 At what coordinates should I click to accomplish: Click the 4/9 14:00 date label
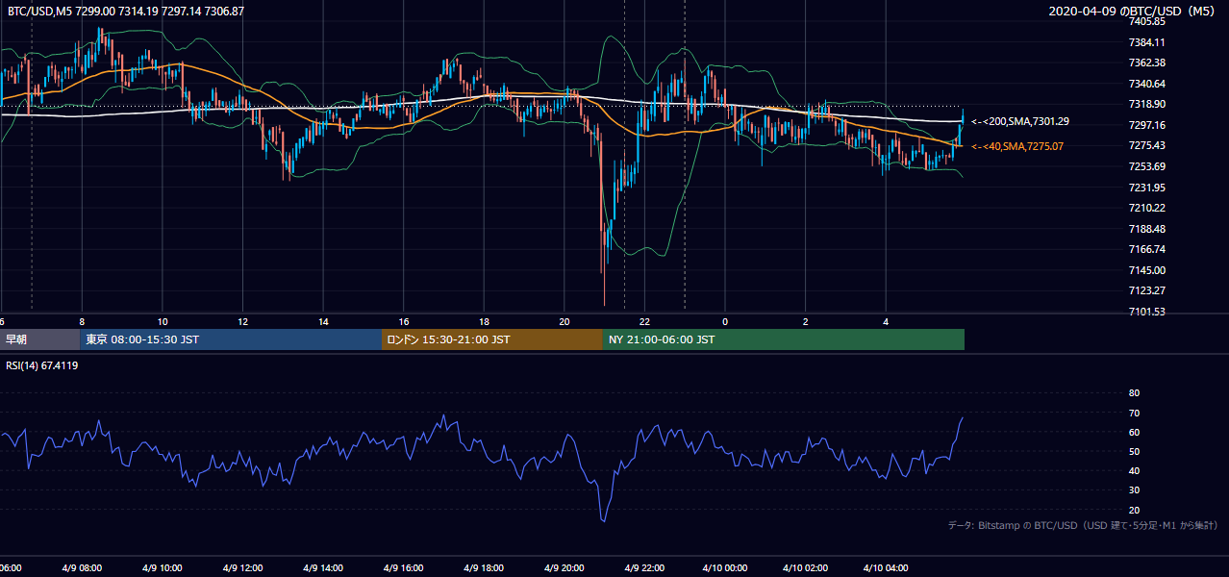pos(322,568)
